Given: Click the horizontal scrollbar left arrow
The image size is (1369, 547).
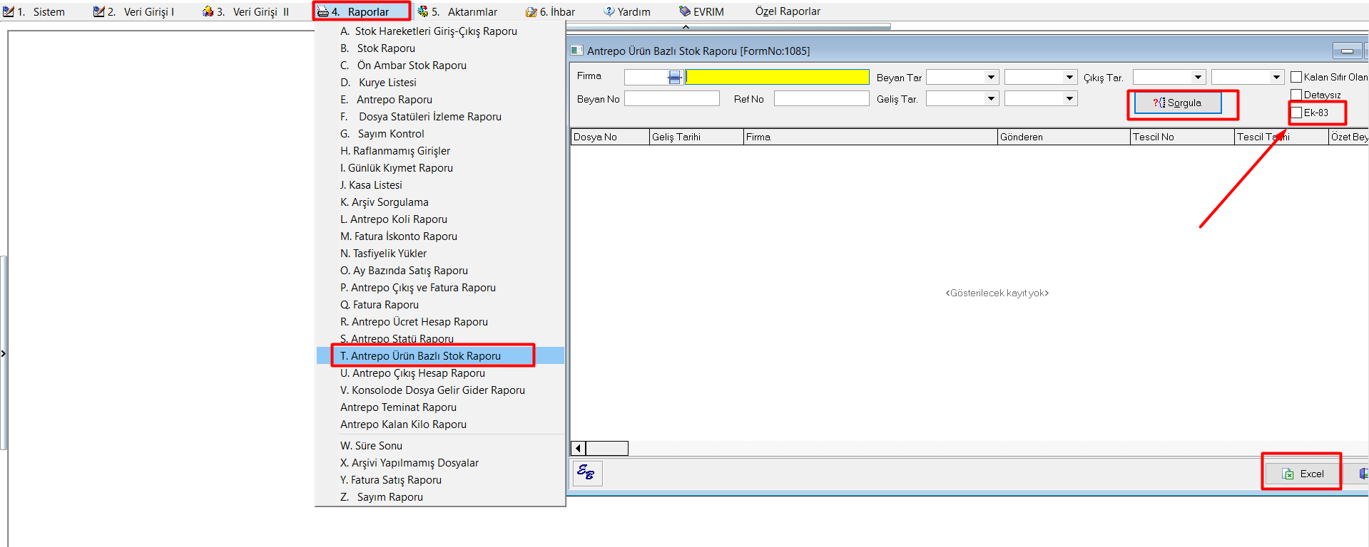Looking at the screenshot, I should point(578,448).
